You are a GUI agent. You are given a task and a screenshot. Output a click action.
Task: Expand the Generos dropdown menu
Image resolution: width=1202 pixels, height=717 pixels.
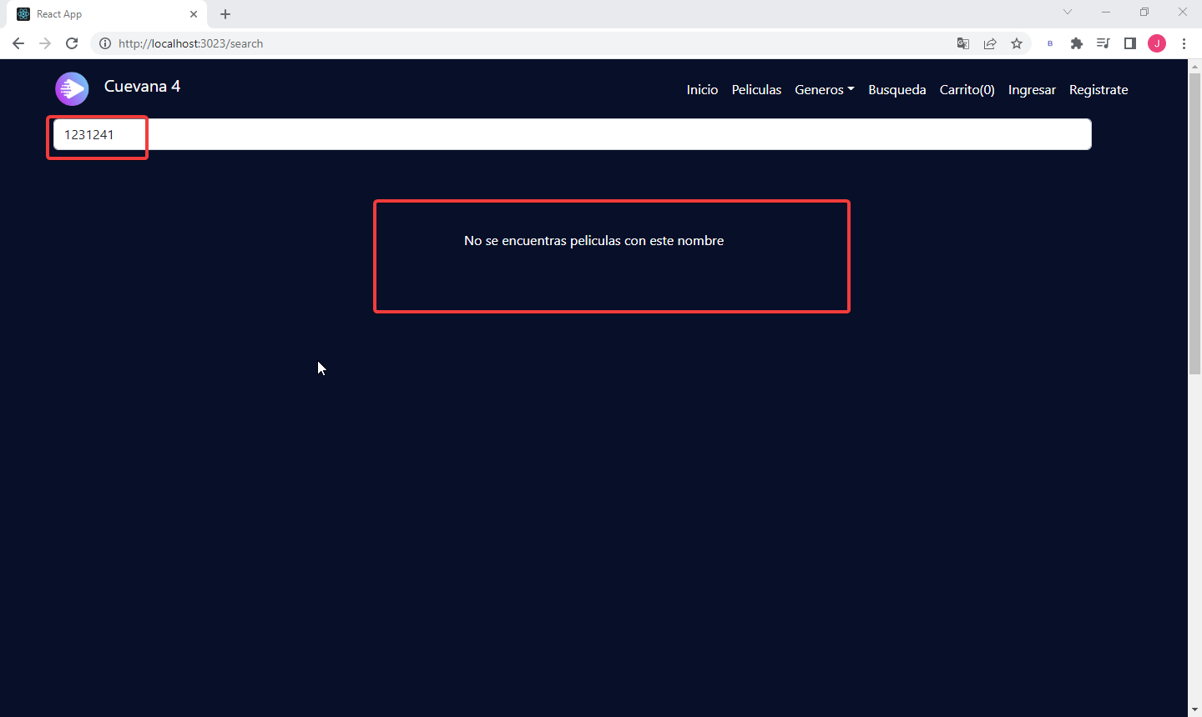pyautogui.click(x=824, y=89)
